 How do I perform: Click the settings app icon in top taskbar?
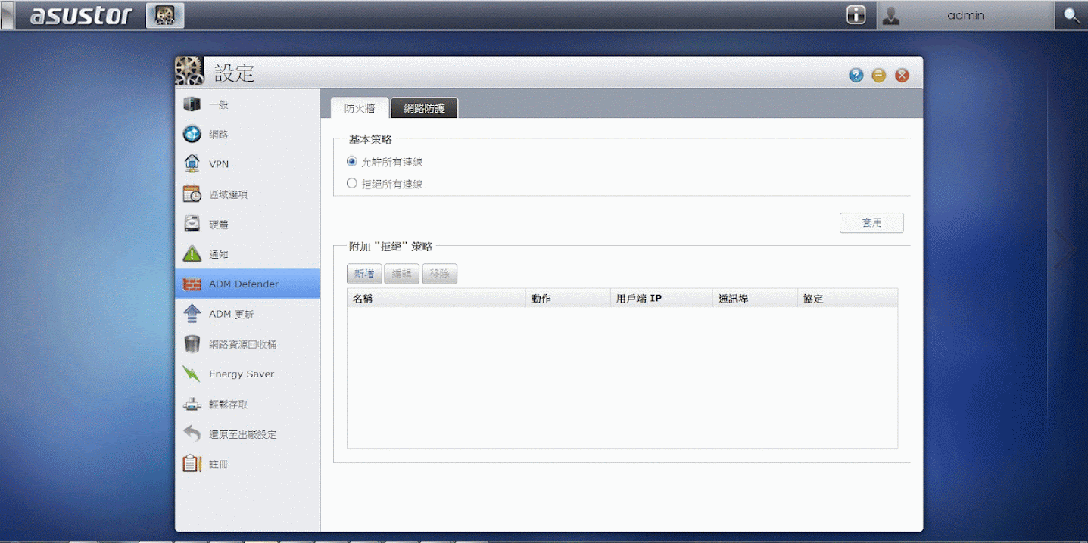click(x=165, y=15)
